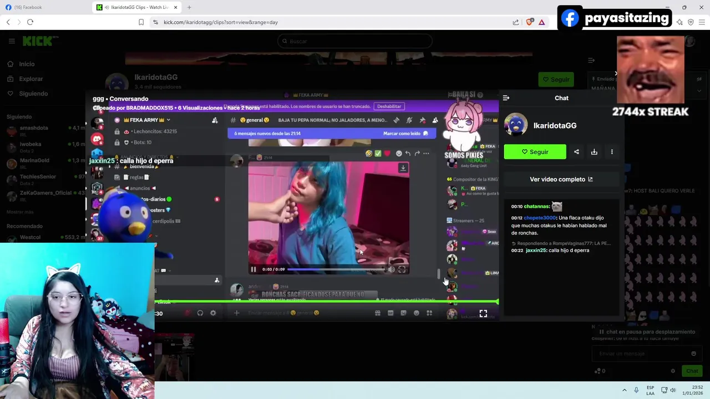Image resolution: width=710 pixels, height=399 pixels.
Task: Collapse the stream chat on the page behind
Action: pyautogui.click(x=591, y=60)
